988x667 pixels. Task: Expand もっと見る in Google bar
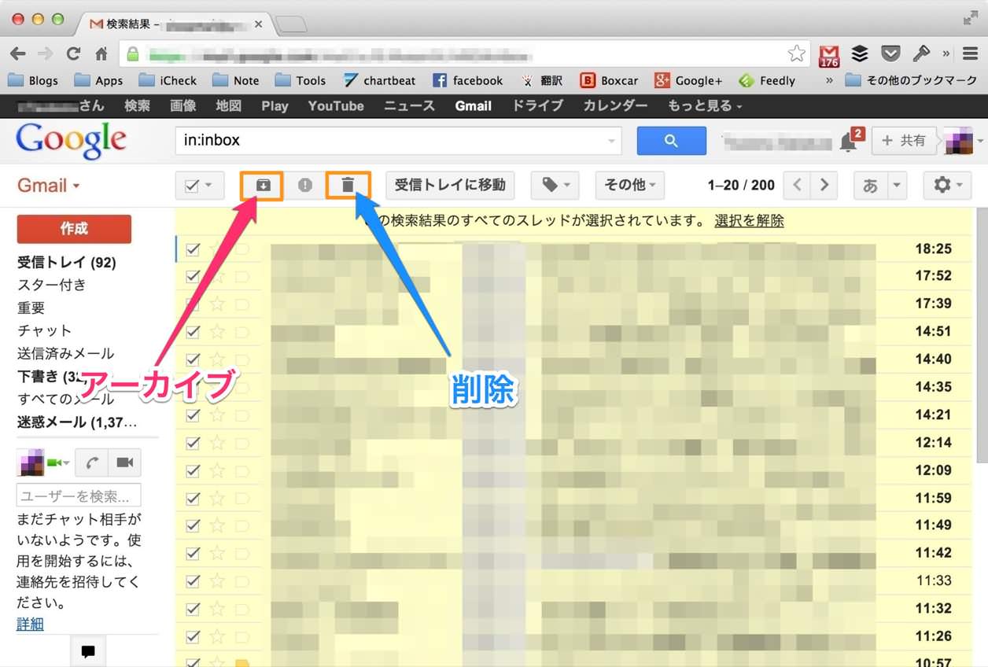tap(705, 105)
